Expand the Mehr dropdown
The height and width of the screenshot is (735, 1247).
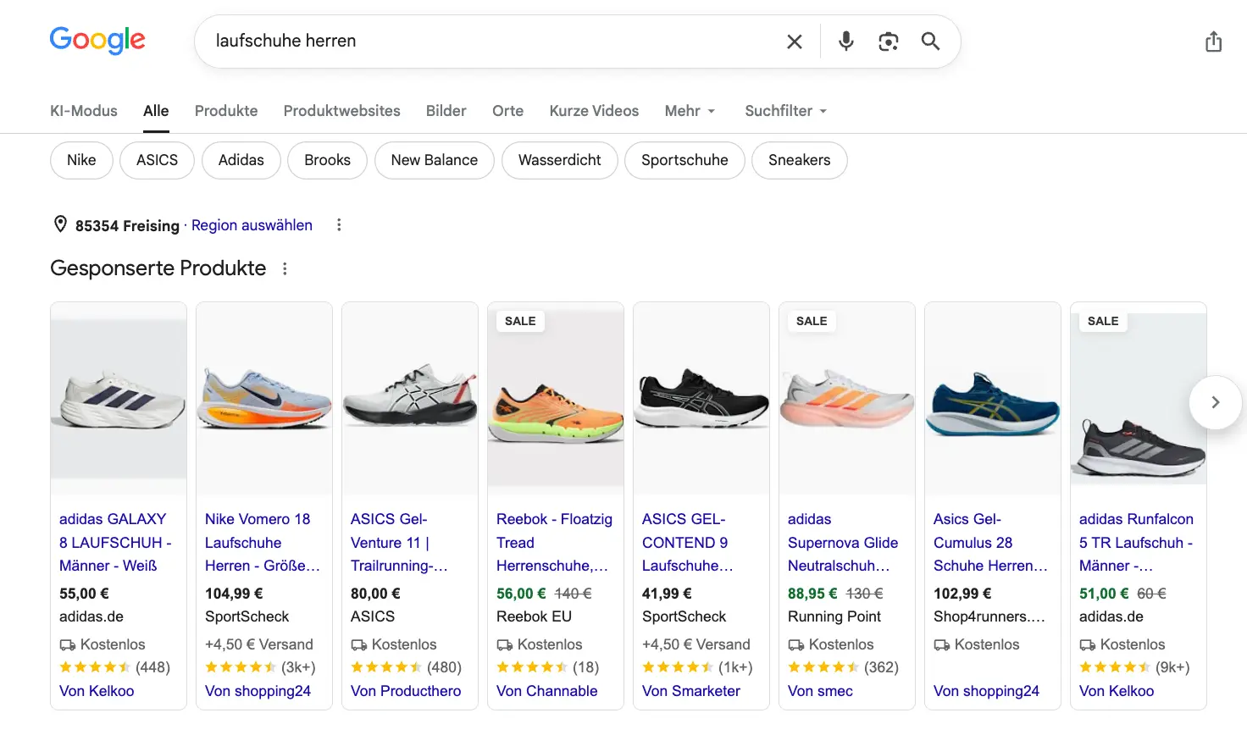pyautogui.click(x=690, y=111)
